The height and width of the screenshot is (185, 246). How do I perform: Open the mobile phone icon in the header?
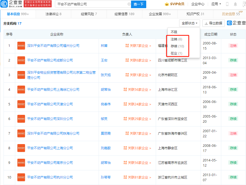coord(227,4)
